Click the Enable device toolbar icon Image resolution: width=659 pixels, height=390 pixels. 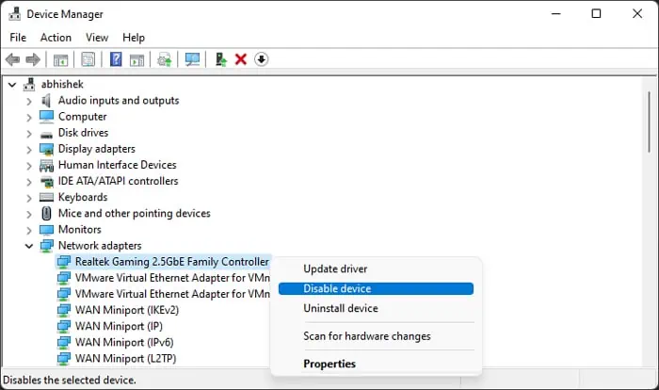click(220, 59)
